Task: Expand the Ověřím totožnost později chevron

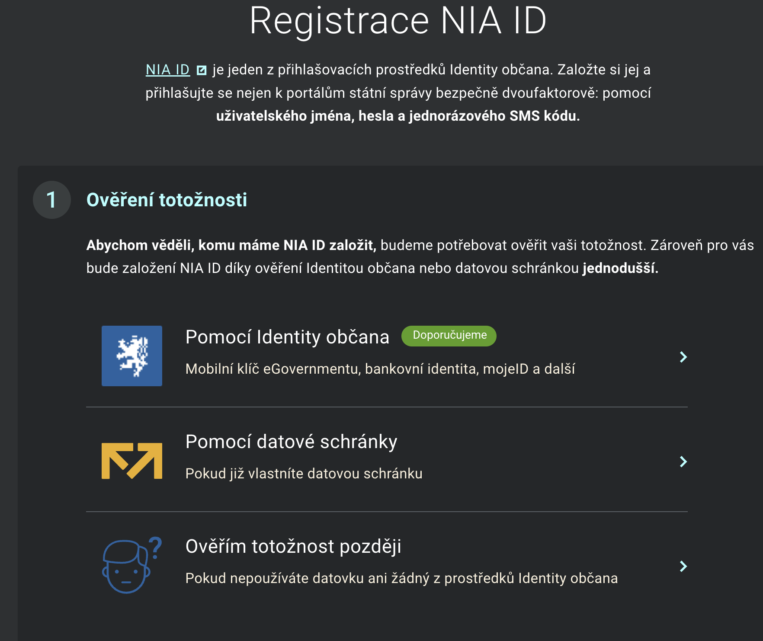Action: coord(683,566)
